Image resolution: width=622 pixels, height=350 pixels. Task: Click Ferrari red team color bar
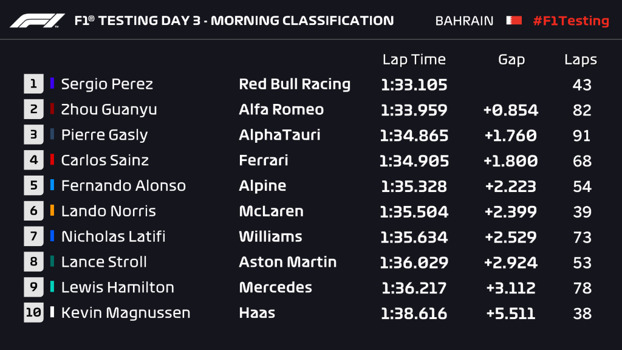(x=52, y=160)
